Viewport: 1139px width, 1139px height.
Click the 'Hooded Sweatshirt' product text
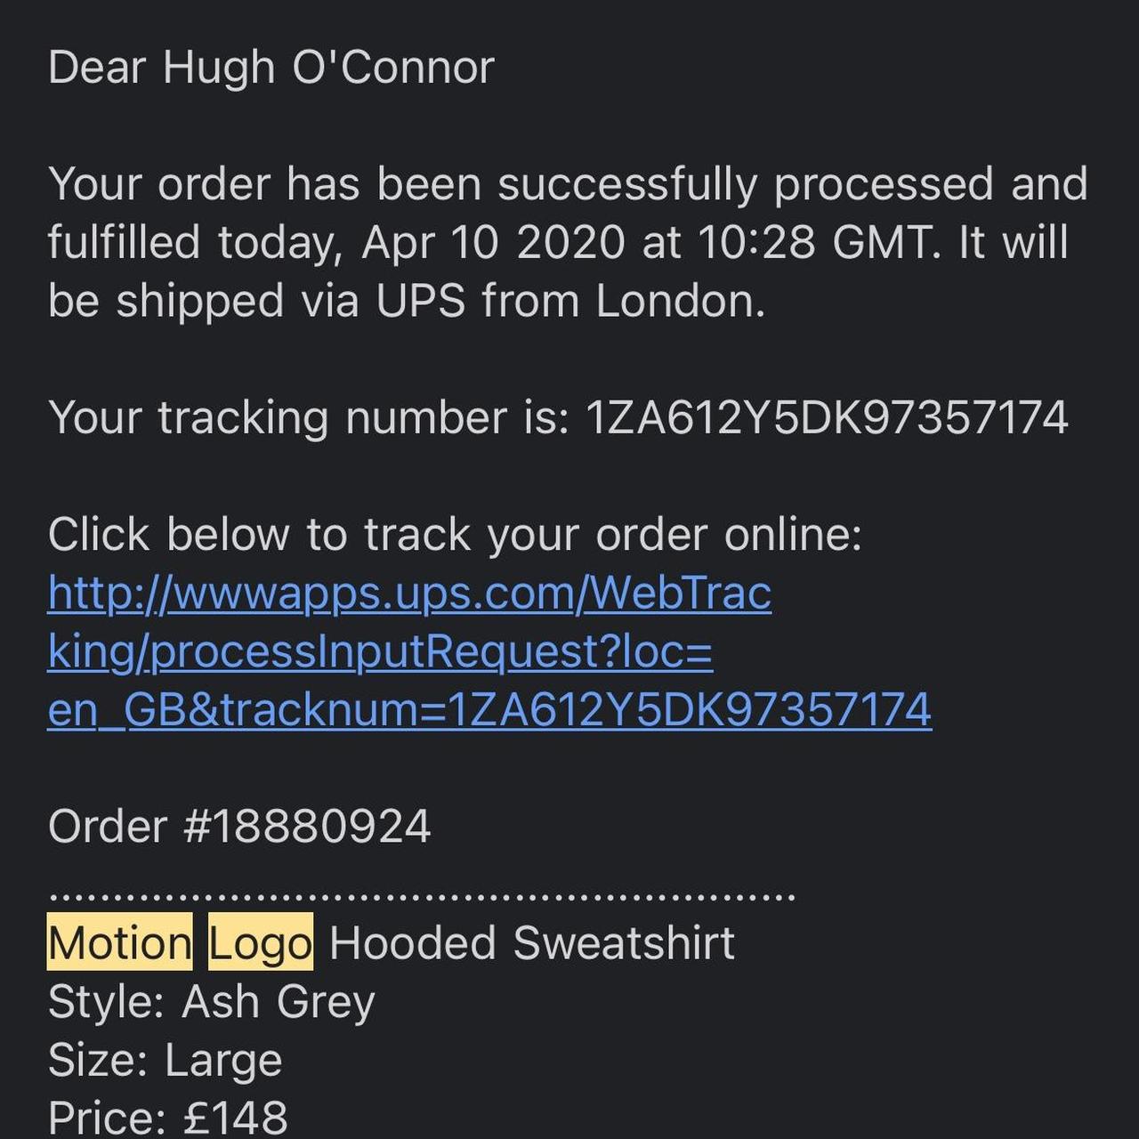click(532, 942)
